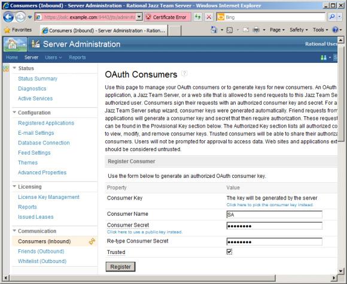The height and width of the screenshot is (284, 347).
Task: Open the Print options dropdown arrow
Action: pyautogui.click(x=264, y=30)
